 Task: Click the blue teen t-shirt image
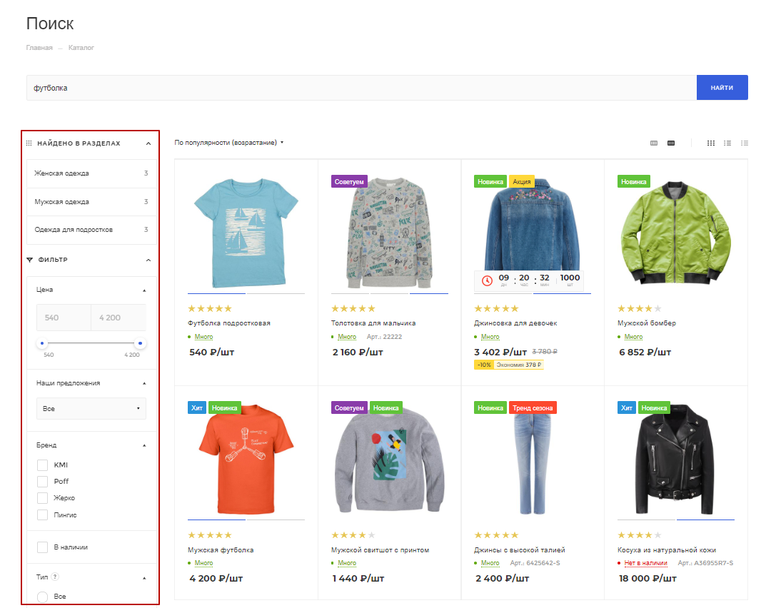point(246,233)
